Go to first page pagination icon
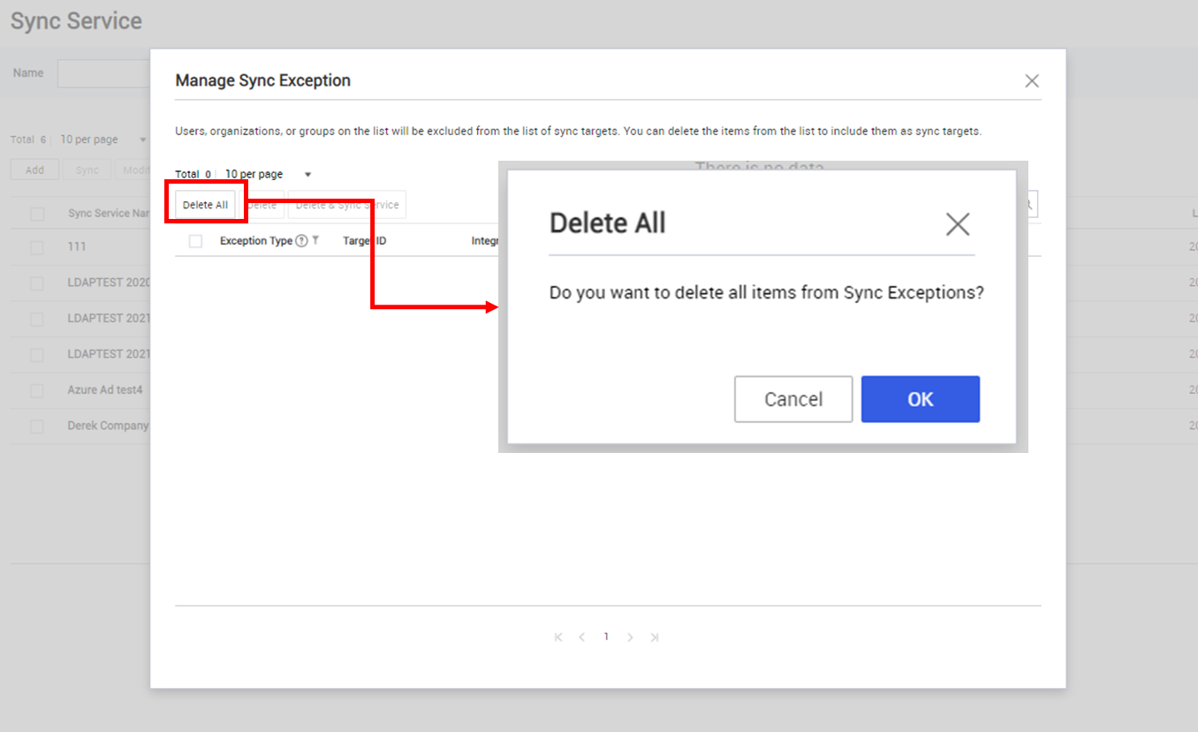The image size is (1198, 732). point(558,638)
